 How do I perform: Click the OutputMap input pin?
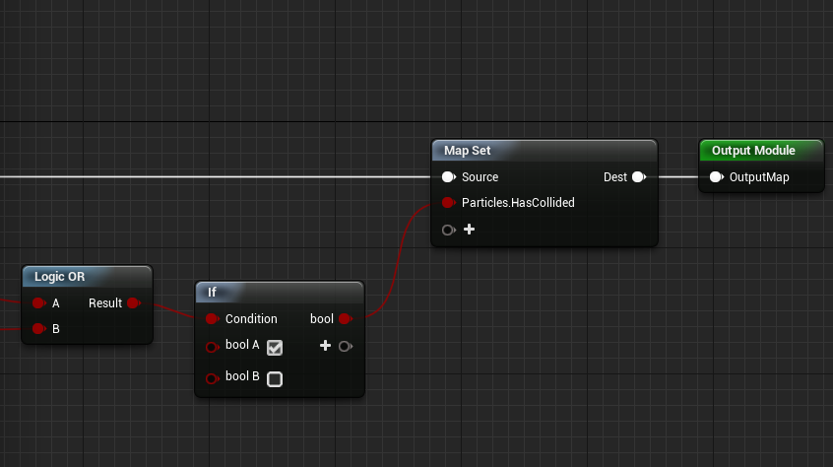pos(717,177)
